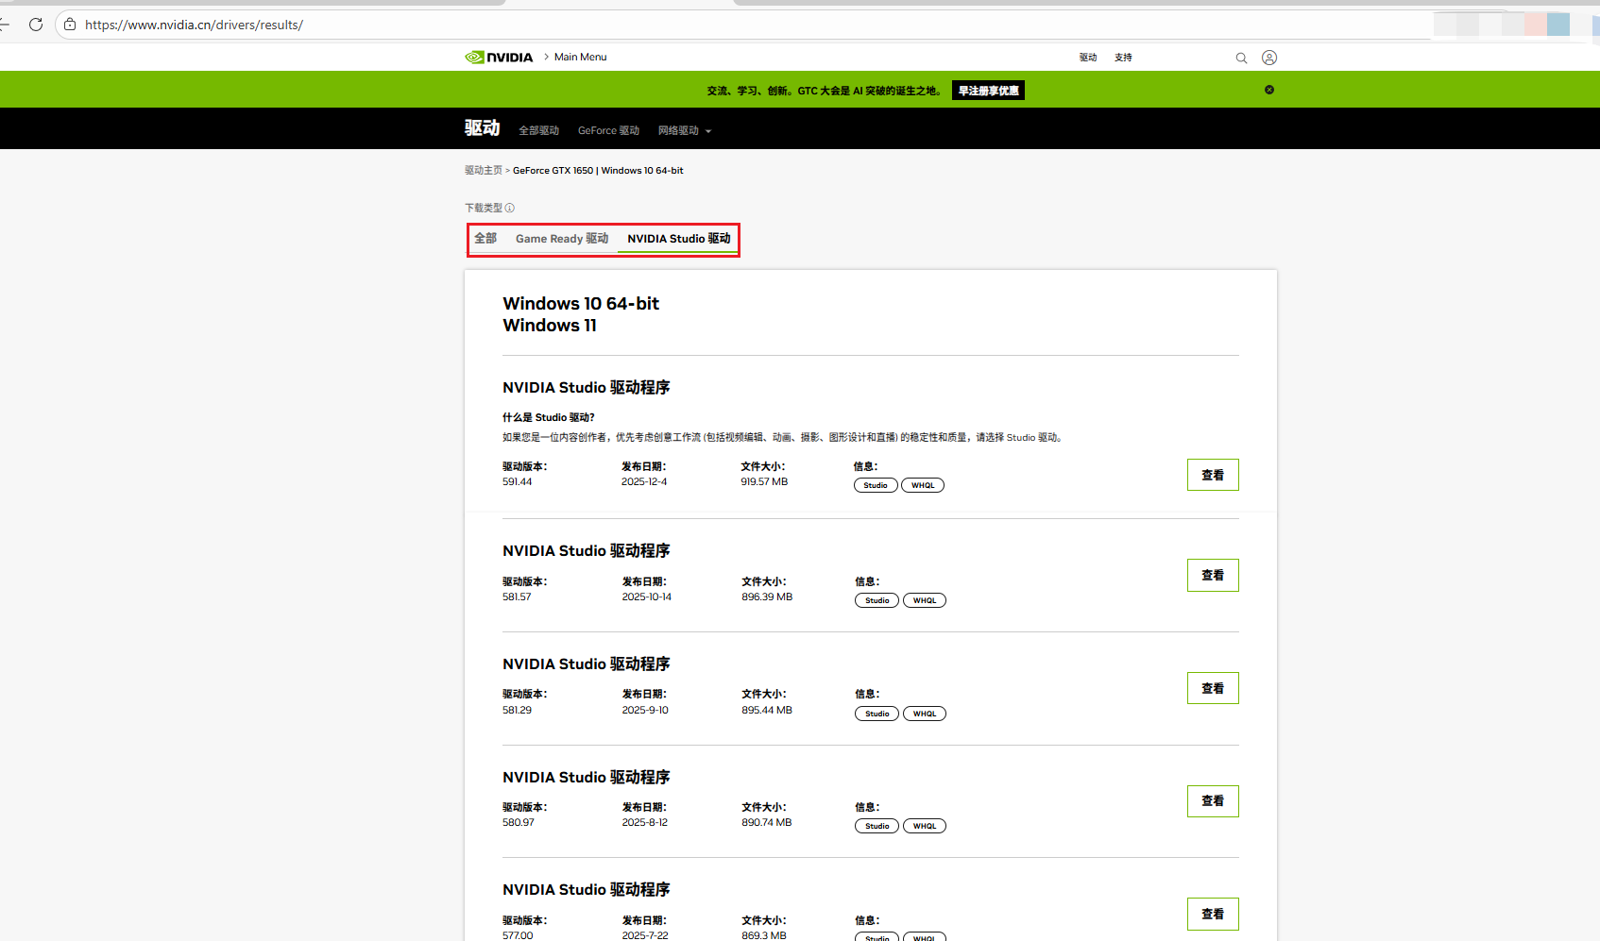Select the NVIDIA Studio 驱动 tab
The width and height of the screenshot is (1600, 941).
click(679, 239)
